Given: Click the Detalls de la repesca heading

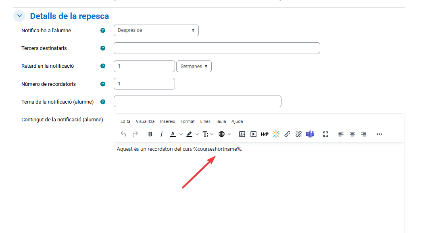Looking at the screenshot, I should pos(69,16).
